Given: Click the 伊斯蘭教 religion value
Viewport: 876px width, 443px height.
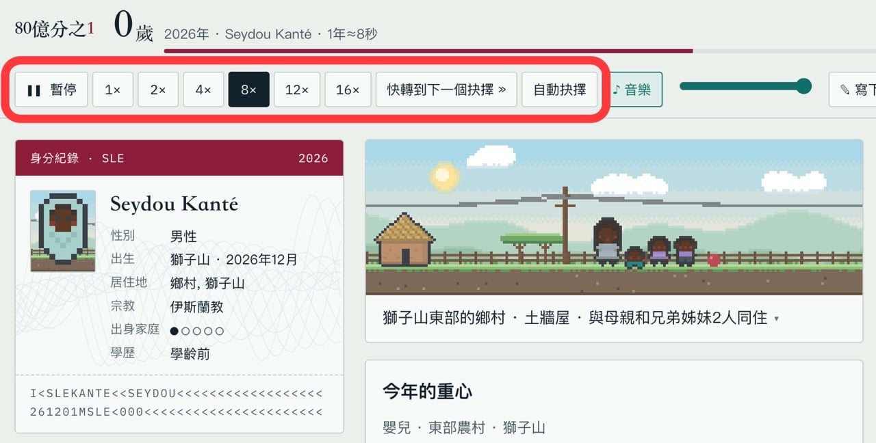Looking at the screenshot, I should [x=197, y=307].
